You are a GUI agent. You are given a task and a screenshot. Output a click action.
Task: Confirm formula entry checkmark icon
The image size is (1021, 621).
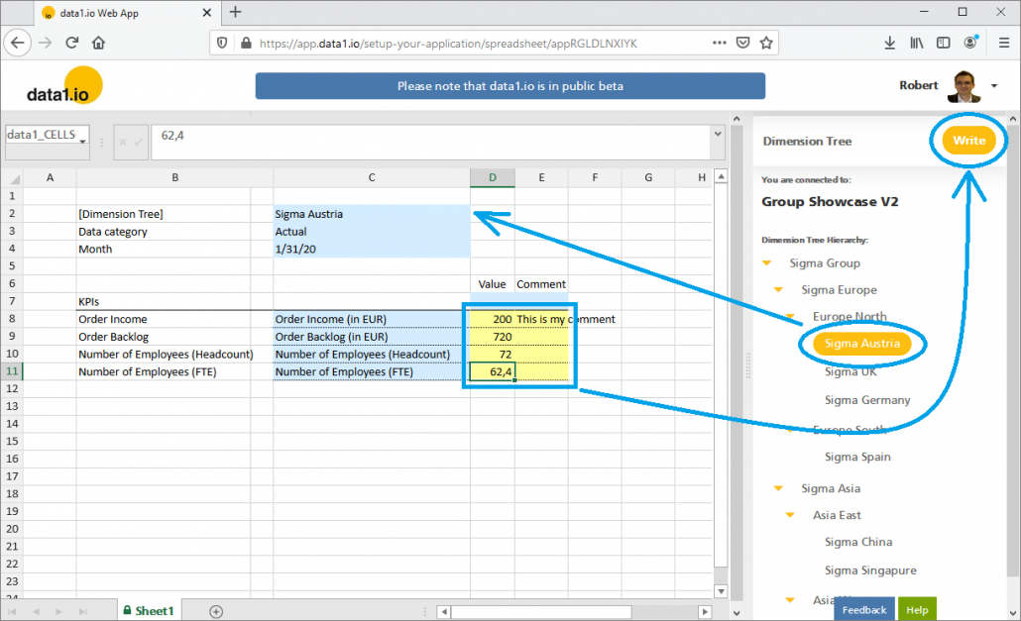coord(138,142)
